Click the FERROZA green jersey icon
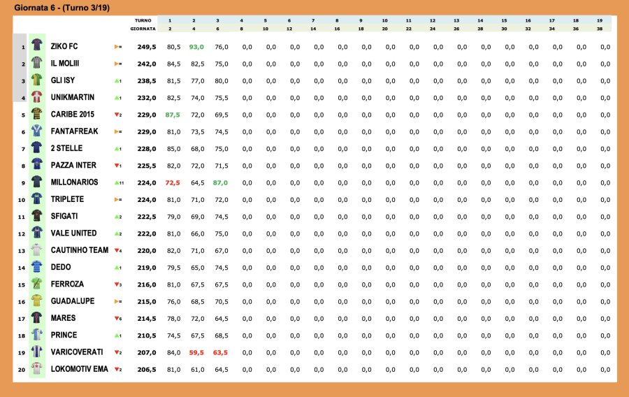Viewport: 629px width, 397px height. pos(37,283)
